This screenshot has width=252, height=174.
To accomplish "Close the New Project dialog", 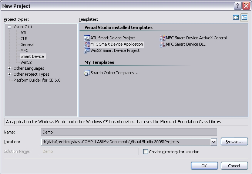I will (x=246, y=6).
